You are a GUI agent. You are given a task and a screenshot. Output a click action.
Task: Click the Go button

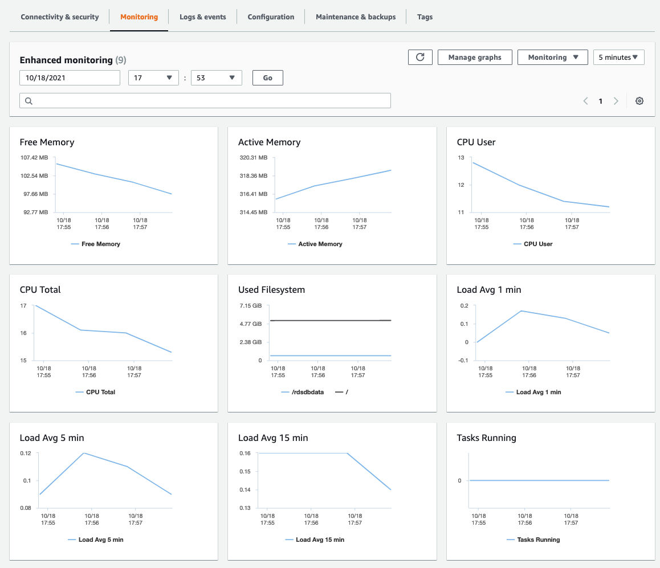tap(267, 77)
